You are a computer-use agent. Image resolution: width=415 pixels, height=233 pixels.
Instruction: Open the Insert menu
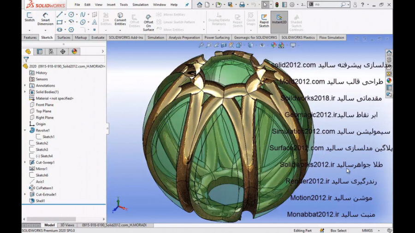(111, 5)
